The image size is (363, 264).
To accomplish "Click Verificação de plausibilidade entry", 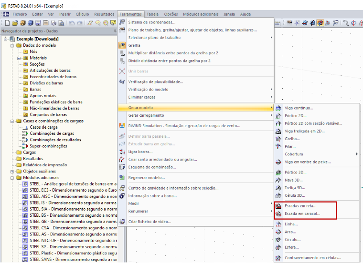I will (x=196, y=82).
